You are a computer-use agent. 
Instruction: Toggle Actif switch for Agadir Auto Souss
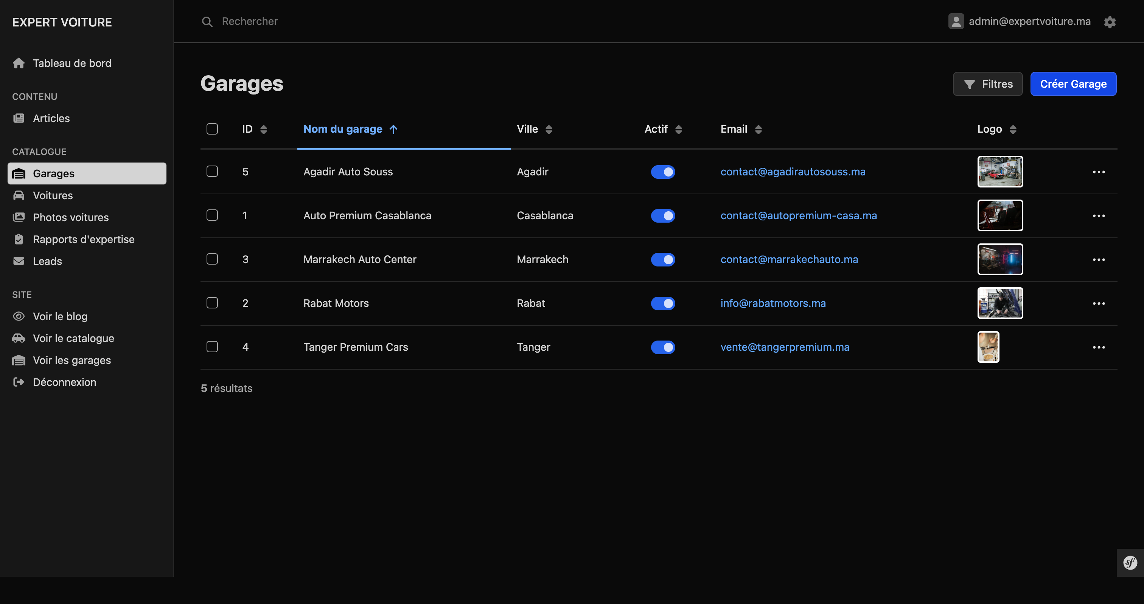(x=662, y=172)
